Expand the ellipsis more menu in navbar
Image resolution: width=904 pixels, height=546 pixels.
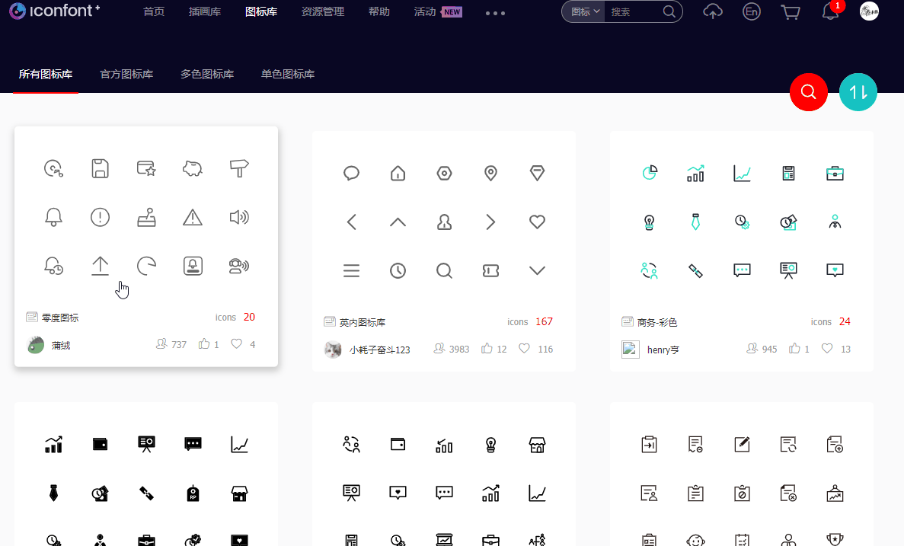495,12
